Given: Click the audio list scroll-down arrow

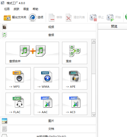Looking at the screenshot, I should click(94, 115).
